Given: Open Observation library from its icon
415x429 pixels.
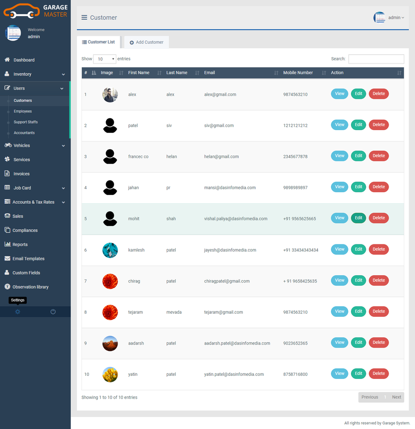Looking at the screenshot, I should click(7, 287).
